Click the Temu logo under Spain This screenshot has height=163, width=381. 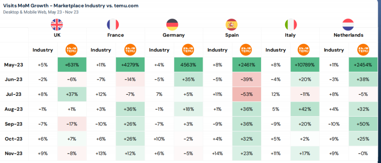click(x=246, y=50)
